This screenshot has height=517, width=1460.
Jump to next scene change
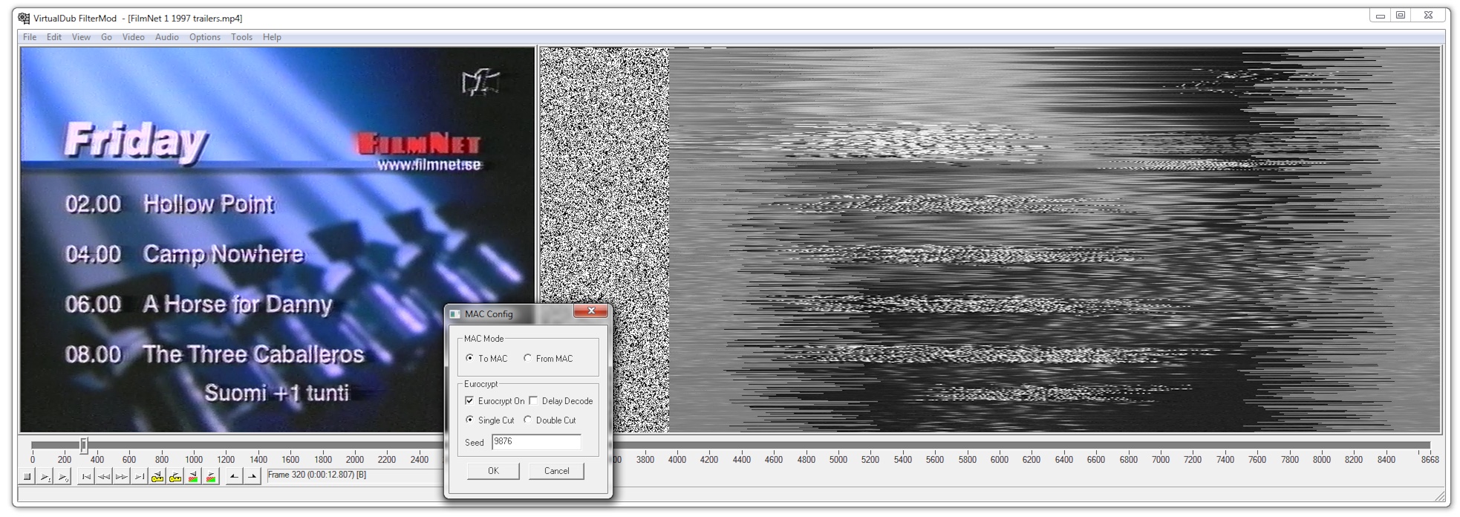(x=211, y=476)
